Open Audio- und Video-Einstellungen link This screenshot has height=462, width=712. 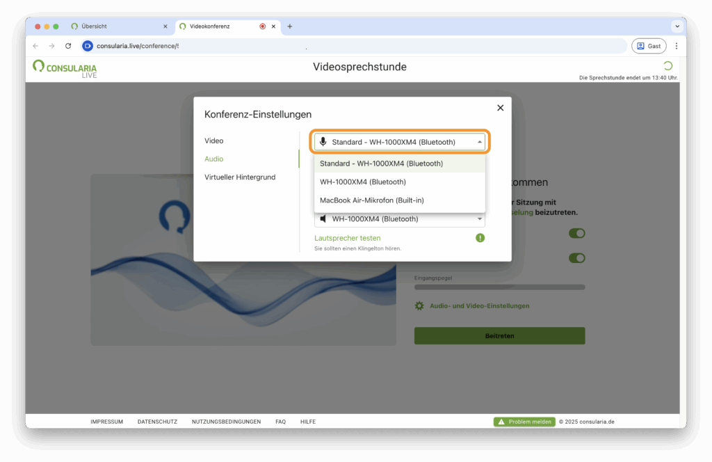480,305
